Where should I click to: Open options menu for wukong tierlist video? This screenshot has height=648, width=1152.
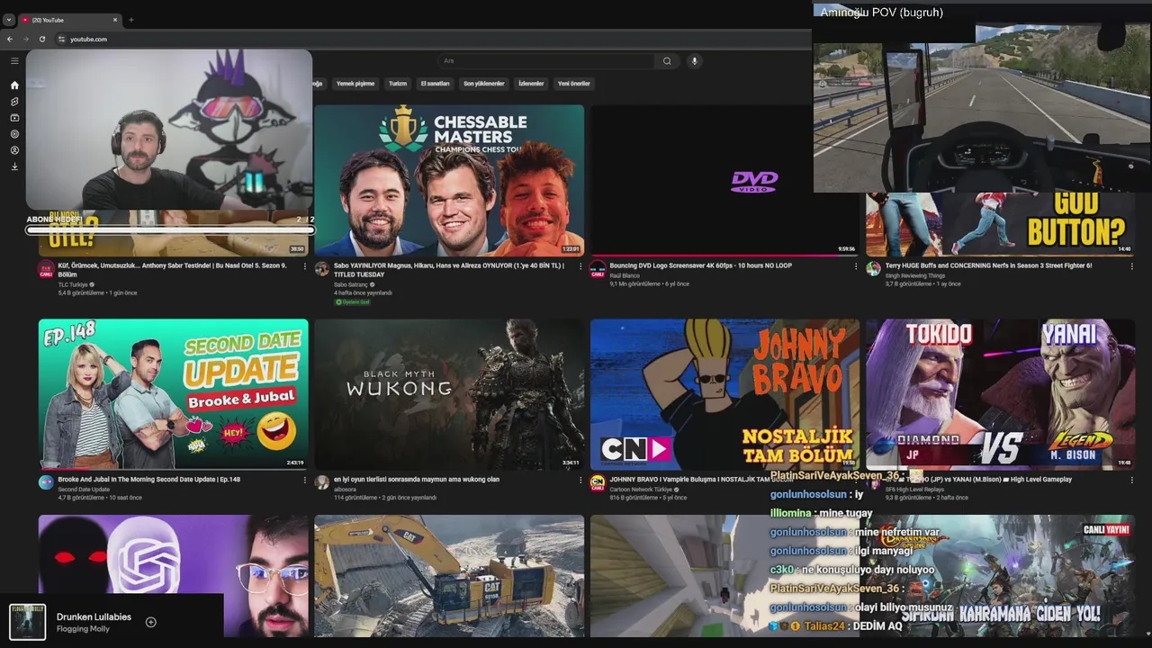point(580,480)
